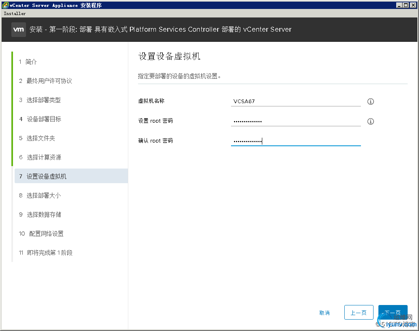
Task: Go to step 1 简介
Action: 28,62
